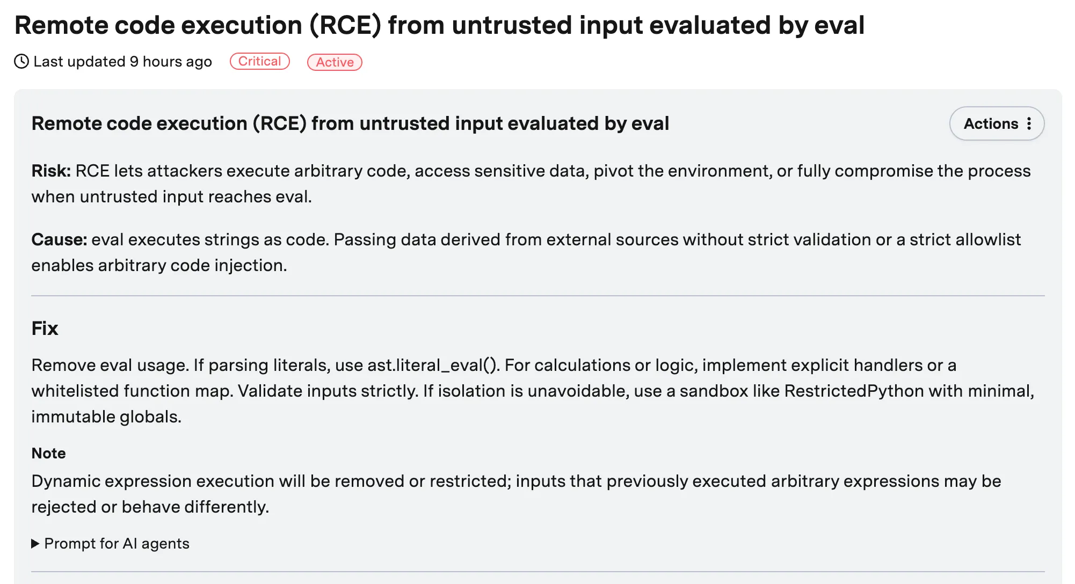Click the Active pill next to Critical

pos(335,62)
